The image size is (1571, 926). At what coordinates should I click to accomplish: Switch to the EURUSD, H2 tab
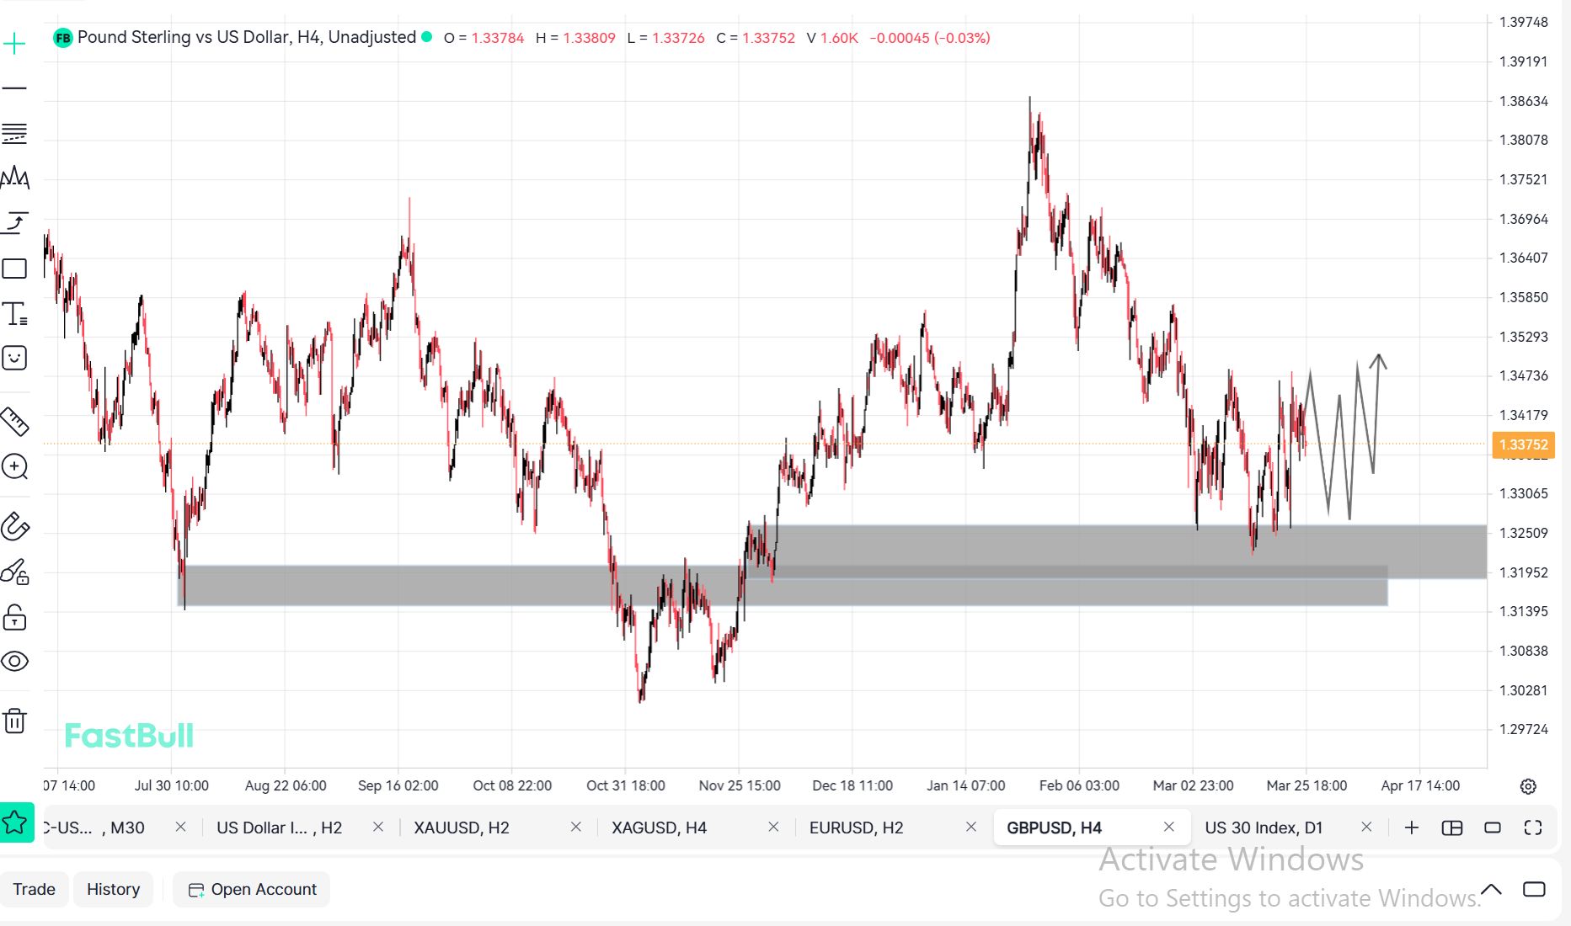[856, 828]
